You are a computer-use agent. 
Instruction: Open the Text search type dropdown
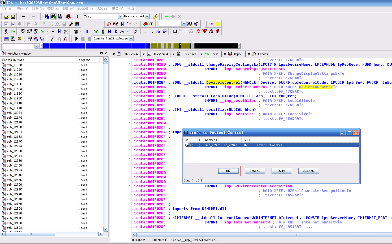coord(120,16)
